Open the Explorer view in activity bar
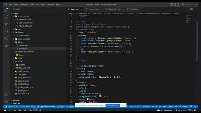201x113 pixels. 6,10
